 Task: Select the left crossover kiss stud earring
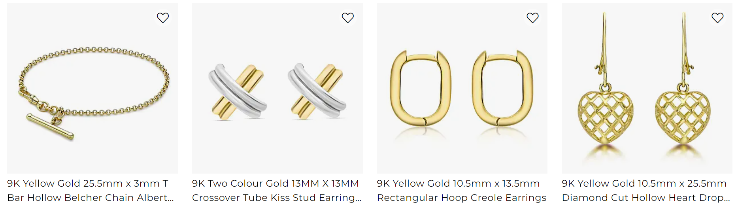tap(237, 91)
